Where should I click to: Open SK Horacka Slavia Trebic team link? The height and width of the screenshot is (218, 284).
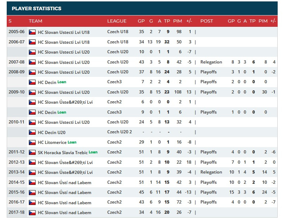[x=63, y=153]
